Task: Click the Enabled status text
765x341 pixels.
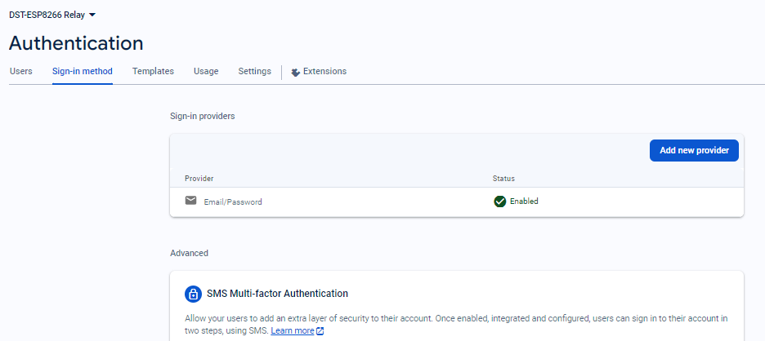Action: (524, 201)
